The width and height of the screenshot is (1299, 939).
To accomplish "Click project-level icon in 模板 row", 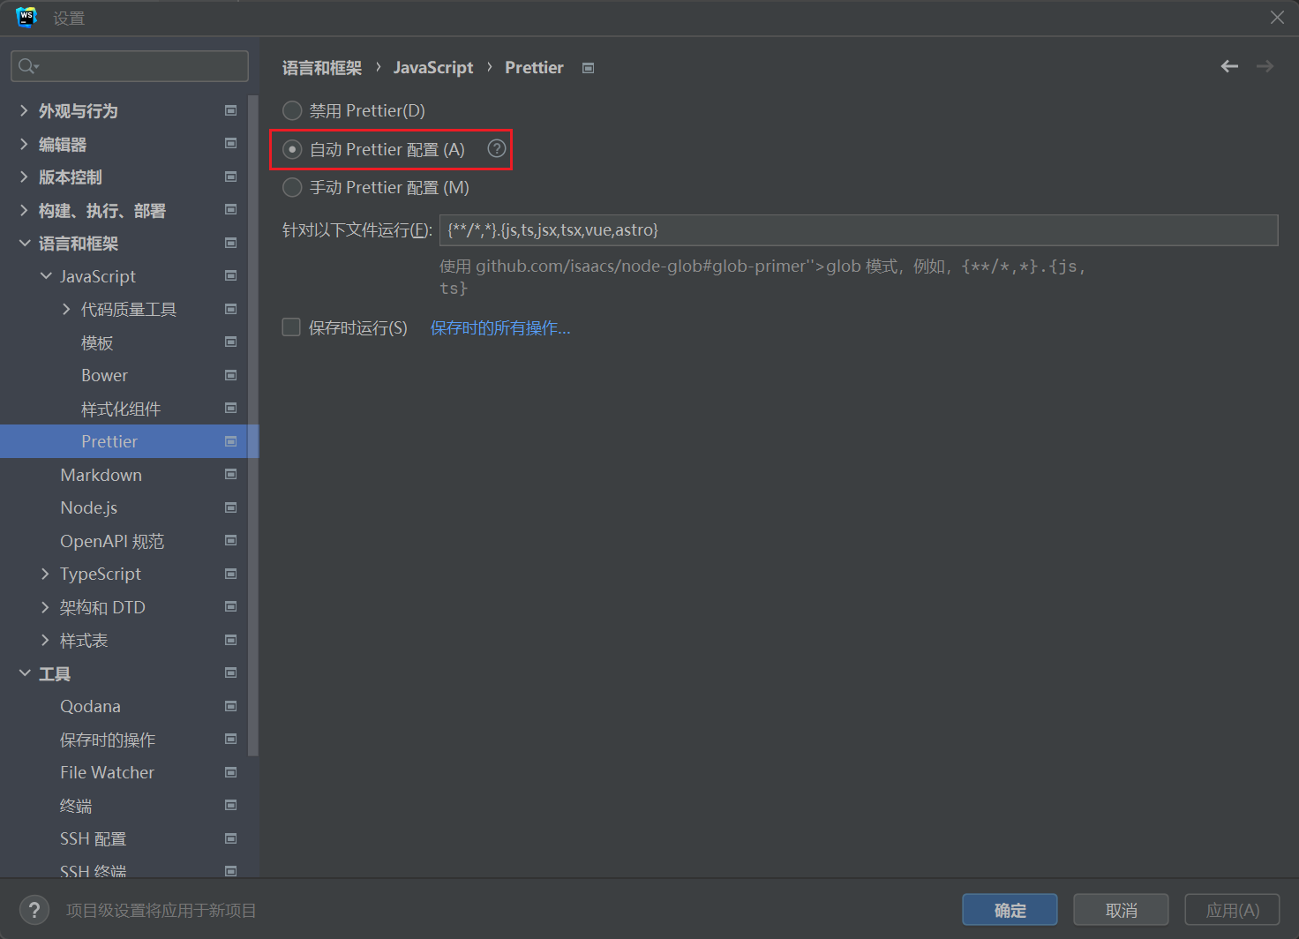I will [x=231, y=342].
